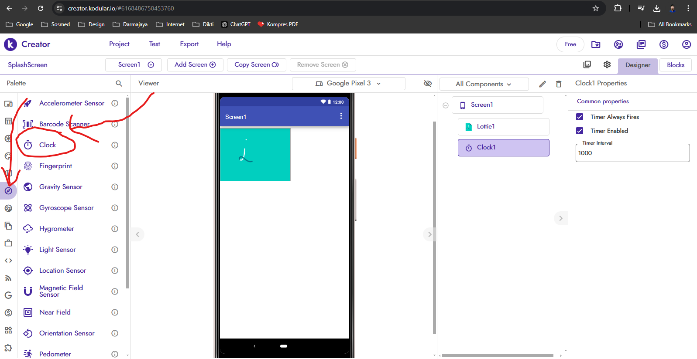Show info for Gravity Sensor
The width and height of the screenshot is (697, 359).
[x=115, y=187]
